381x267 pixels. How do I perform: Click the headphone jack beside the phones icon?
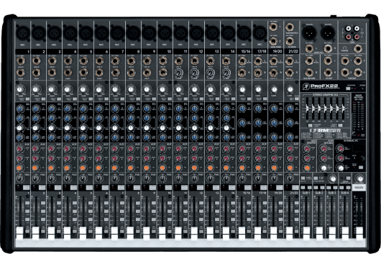pos(358,49)
